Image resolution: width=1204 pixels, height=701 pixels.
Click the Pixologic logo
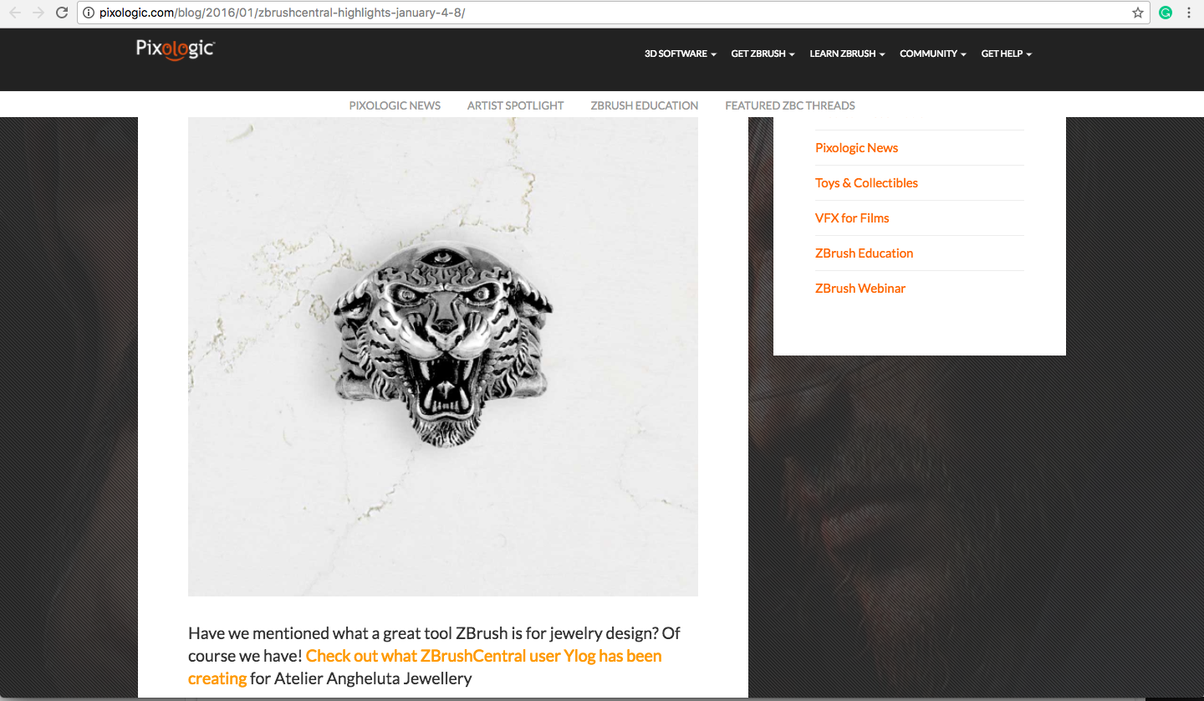pyautogui.click(x=176, y=49)
